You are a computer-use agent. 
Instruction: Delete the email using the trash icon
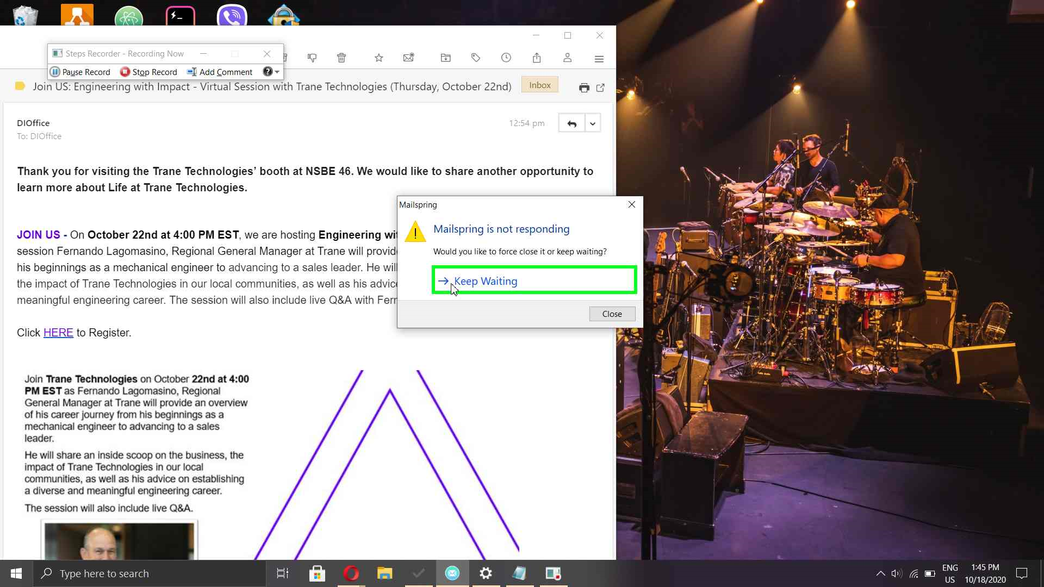pos(342,58)
